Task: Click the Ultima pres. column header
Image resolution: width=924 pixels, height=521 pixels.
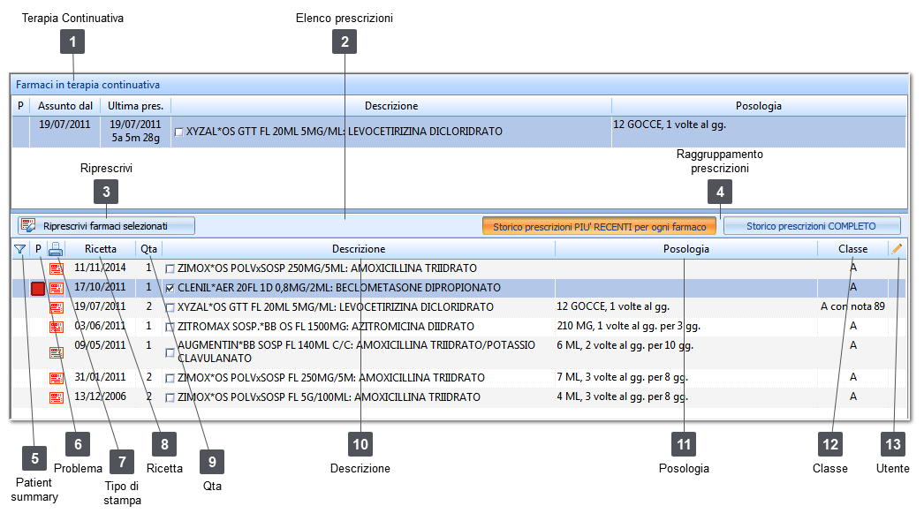Action: 135,105
